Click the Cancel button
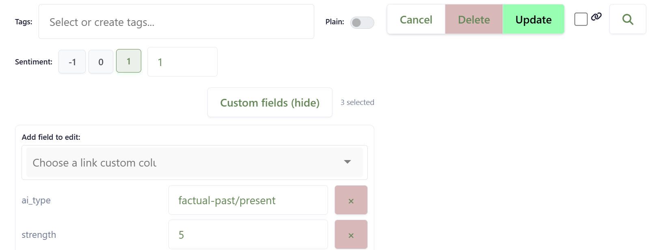The height and width of the screenshot is (250, 656). click(x=416, y=19)
